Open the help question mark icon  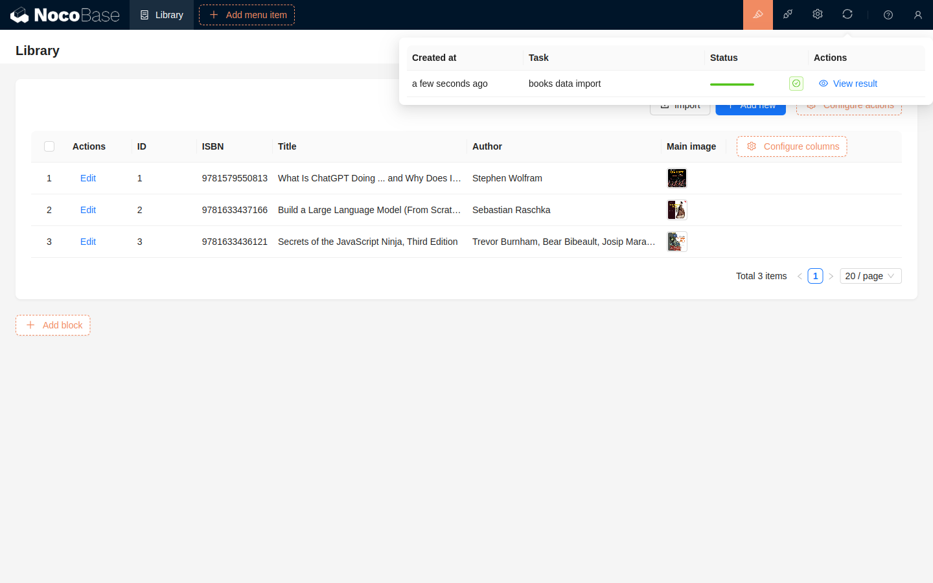tap(888, 15)
